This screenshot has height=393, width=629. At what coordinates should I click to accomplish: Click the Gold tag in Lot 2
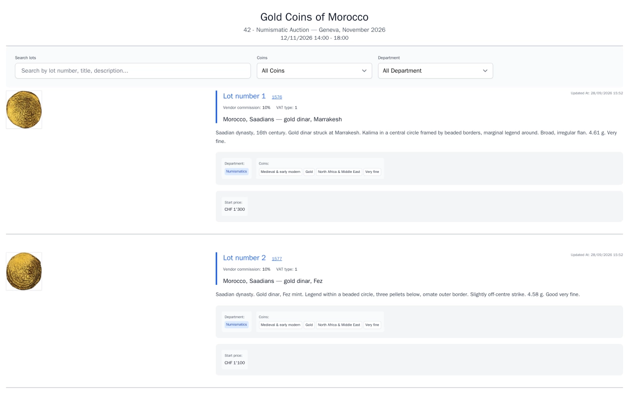pyautogui.click(x=309, y=325)
